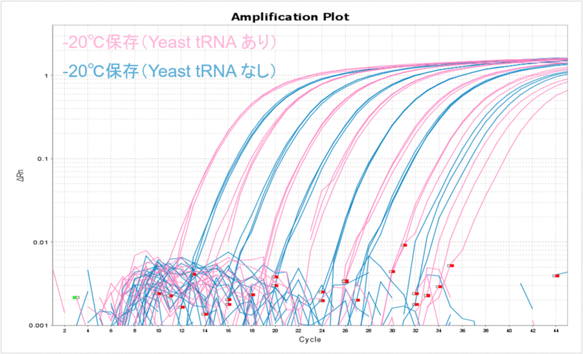
Task: Click cycle 2 on the x-axis
Action: 64,331
